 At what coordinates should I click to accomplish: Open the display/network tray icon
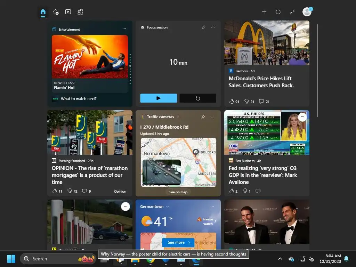(302, 259)
